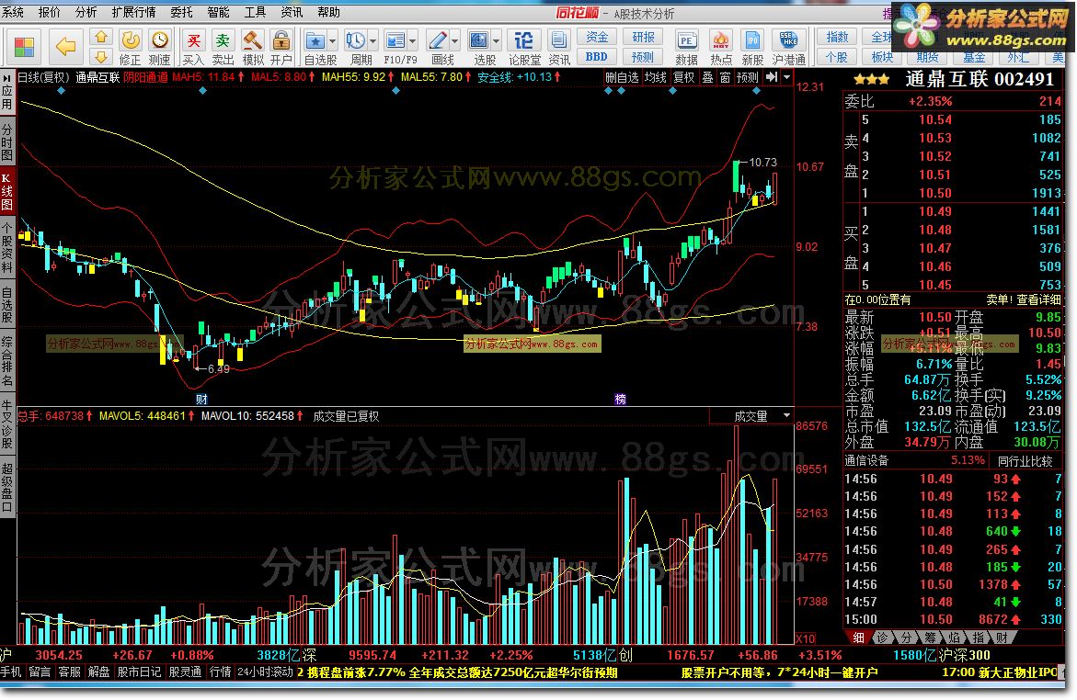Expand the 周期 period dropdown arrow

(x=373, y=41)
